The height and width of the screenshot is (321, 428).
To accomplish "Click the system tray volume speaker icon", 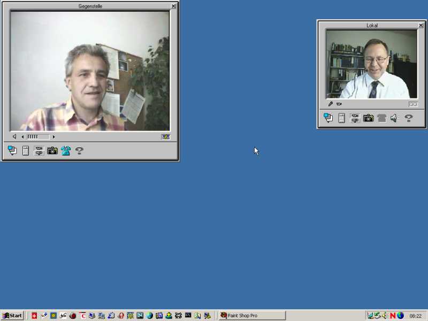I will (385, 316).
